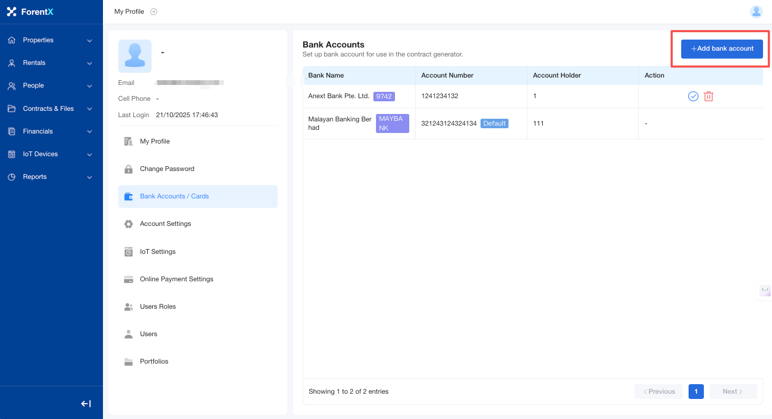772x419 pixels.
Task: Set Anext Bank as default via checkmark icon
Action: coord(693,96)
